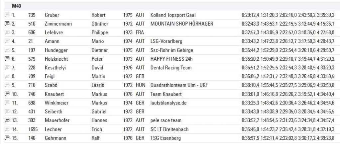Click the surname Lechner
This screenshot has width=340, height=144.
pos(53,129)
